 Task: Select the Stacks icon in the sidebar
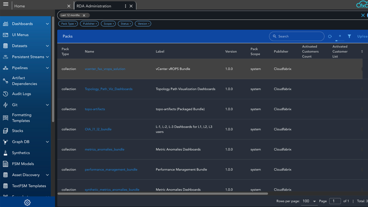5,131
